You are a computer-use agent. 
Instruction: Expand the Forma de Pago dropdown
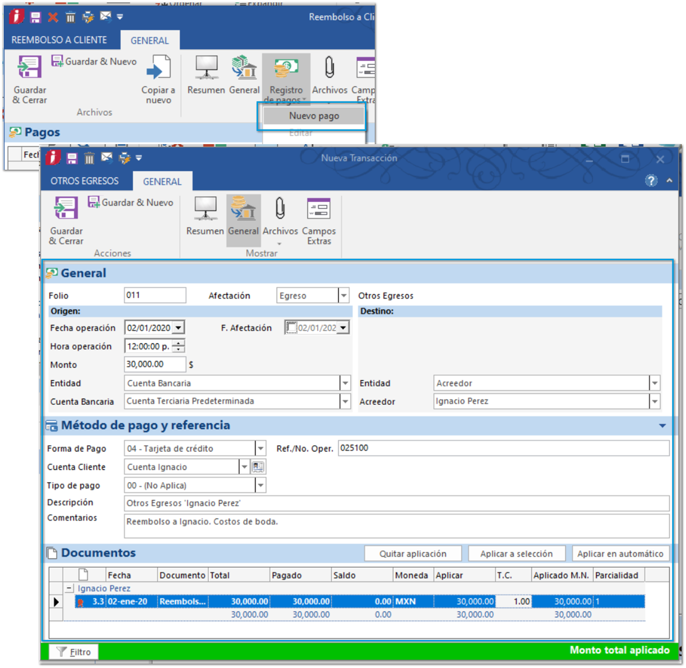point(261,449)
